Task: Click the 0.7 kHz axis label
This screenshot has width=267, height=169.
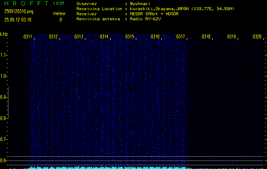Action: [x=3, y=139]
